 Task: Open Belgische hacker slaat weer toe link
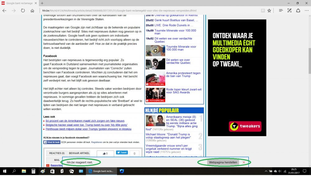[86, 125]
